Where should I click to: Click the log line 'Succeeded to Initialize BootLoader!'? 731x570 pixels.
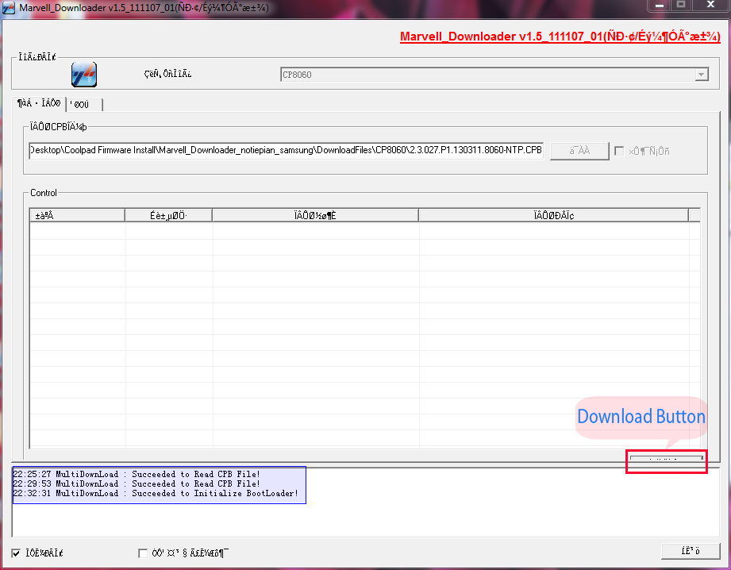[156, 494]
